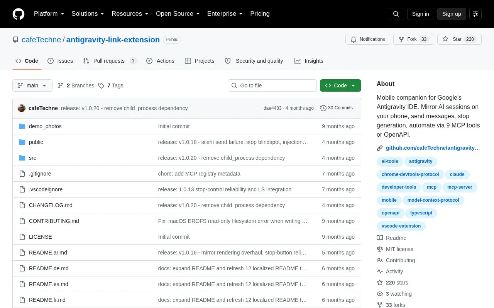Click the scales icon beside MIT license
The width and height of the screenshot is (494, 308).
380,249
